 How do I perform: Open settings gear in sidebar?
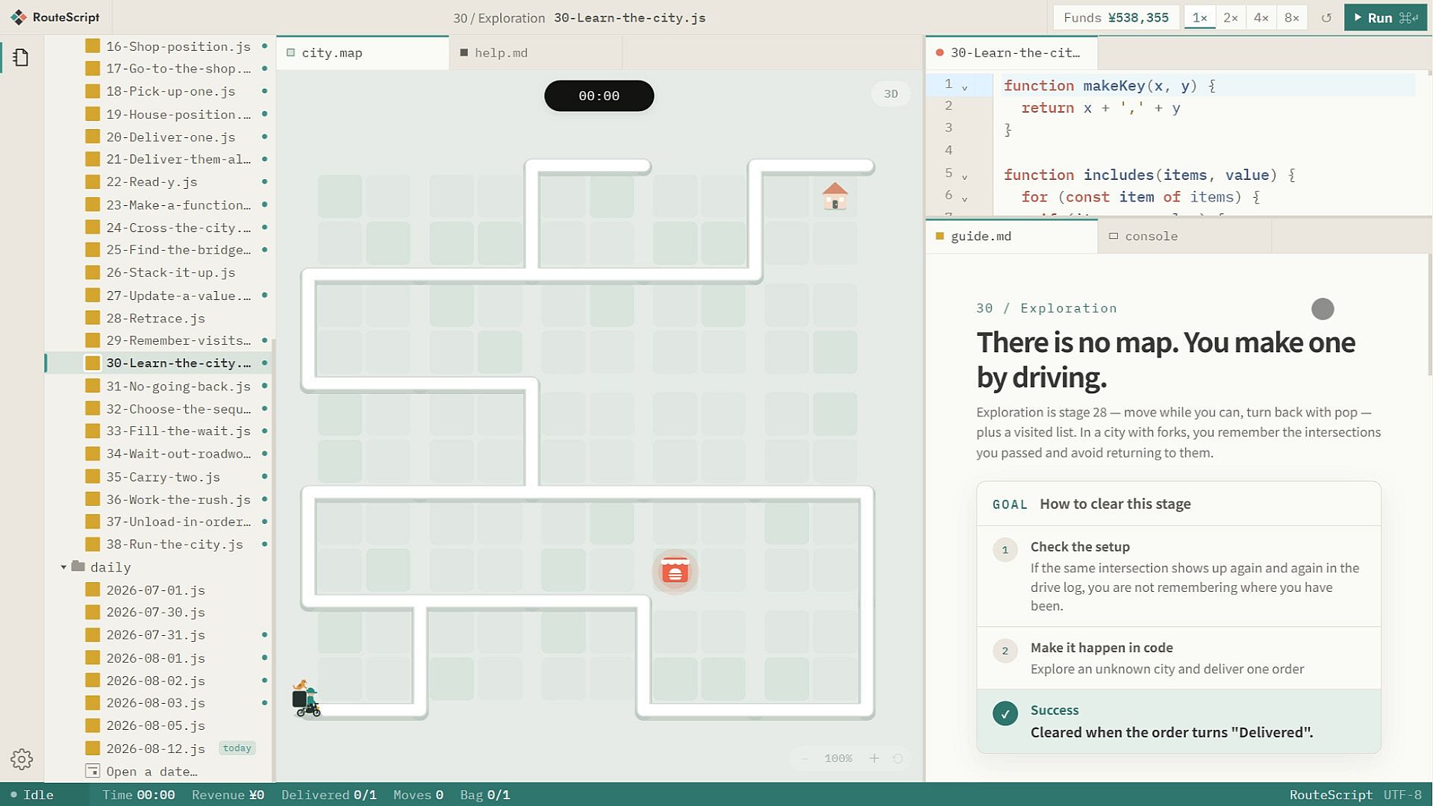point(22,759)
